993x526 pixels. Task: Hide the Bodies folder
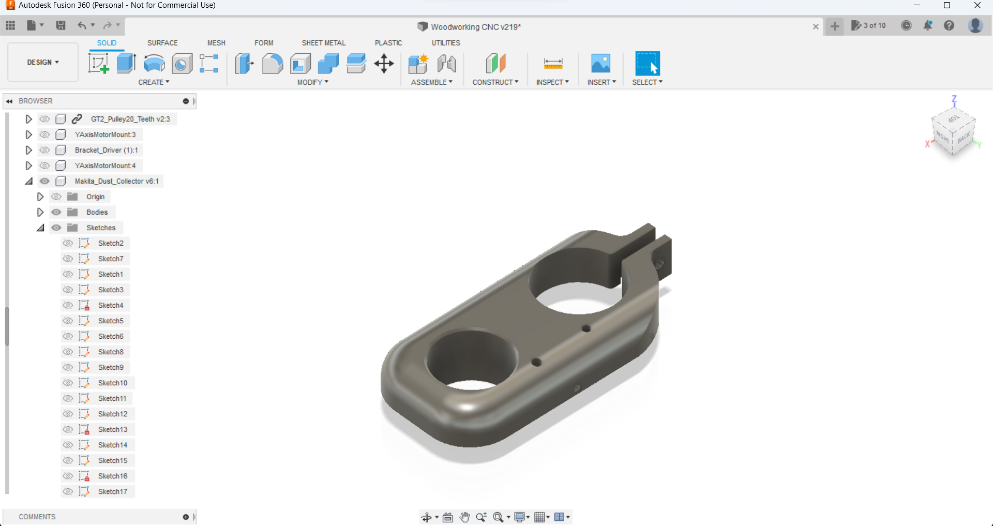(x=56, y=212)
